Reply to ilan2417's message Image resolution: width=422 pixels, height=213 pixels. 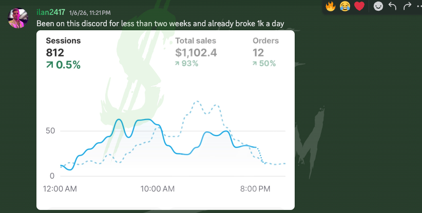tap(393, 7)
